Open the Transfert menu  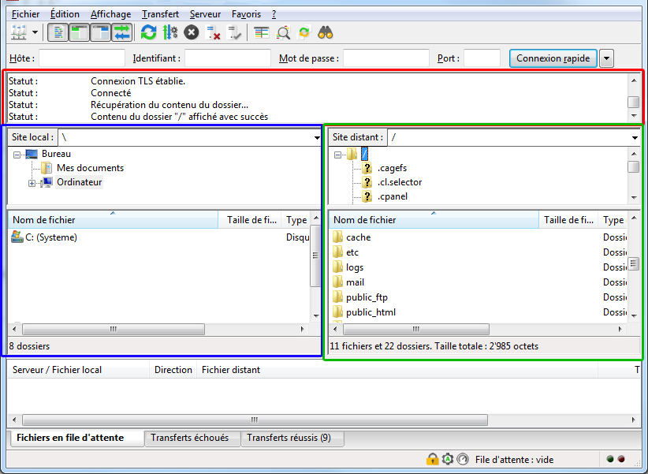click(x=160, y=13)
